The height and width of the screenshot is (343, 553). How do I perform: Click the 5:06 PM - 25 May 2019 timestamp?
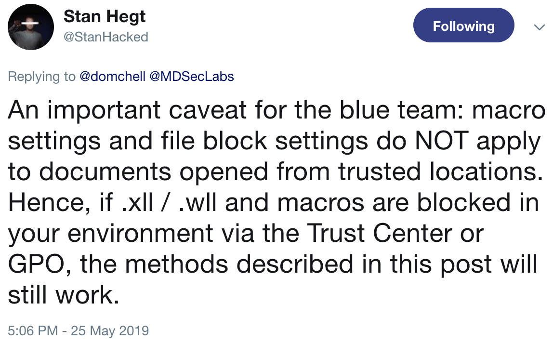[79, 330]
